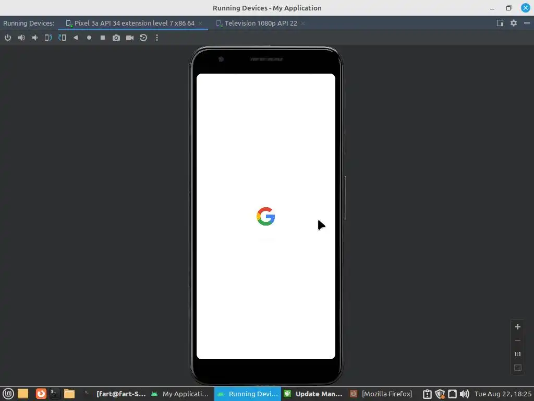534x401 pixels.
Task: Open the Linux Mint start menu
Action: pos(8,394)
